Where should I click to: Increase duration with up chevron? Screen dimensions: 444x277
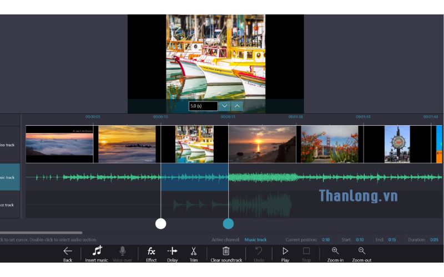point(237,106)
